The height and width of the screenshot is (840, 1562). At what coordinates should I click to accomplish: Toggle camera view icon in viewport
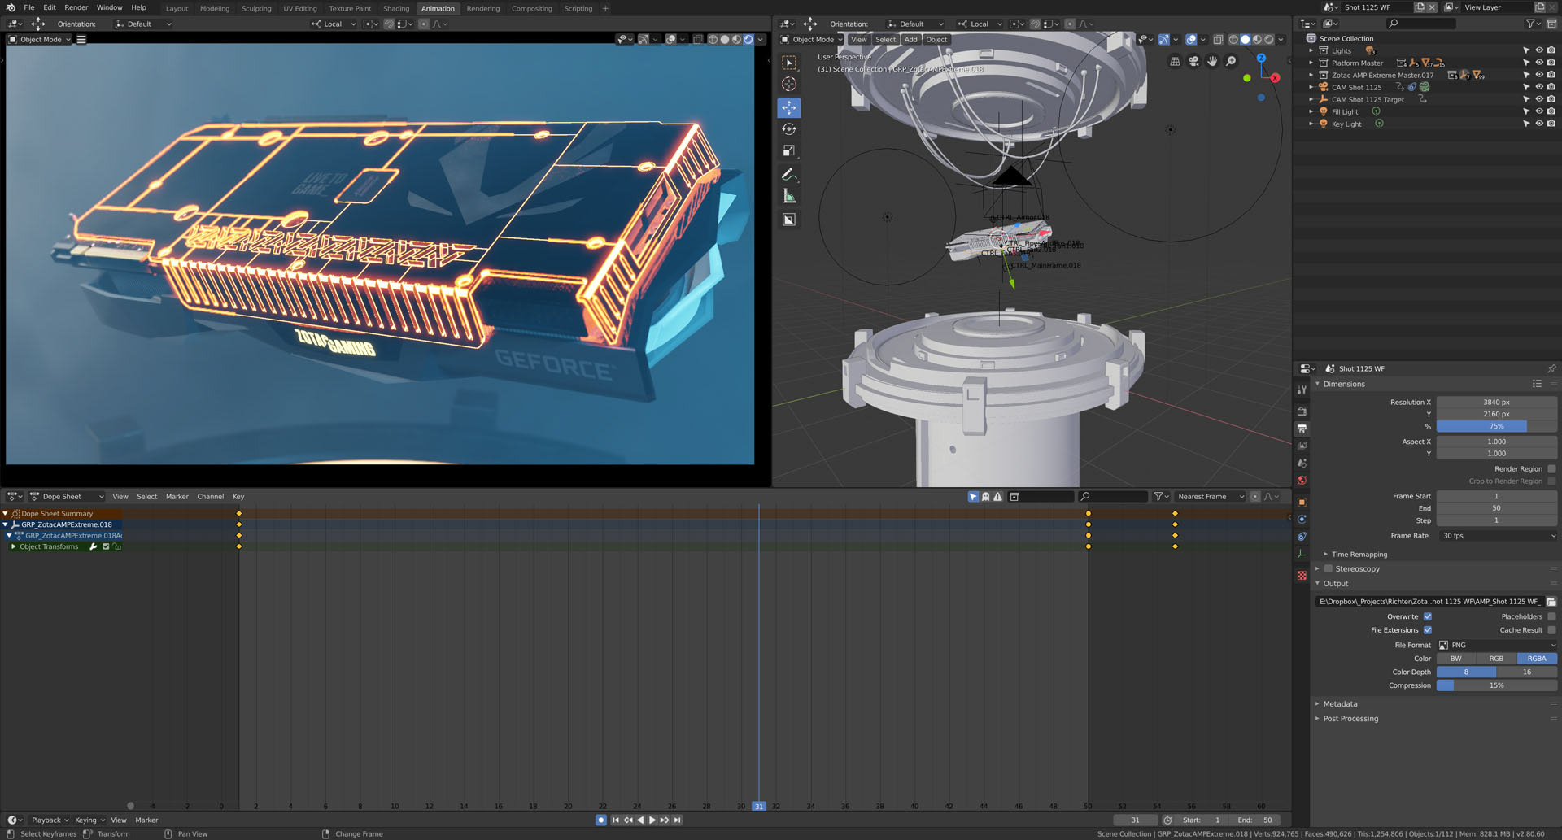pos(1193,62)
